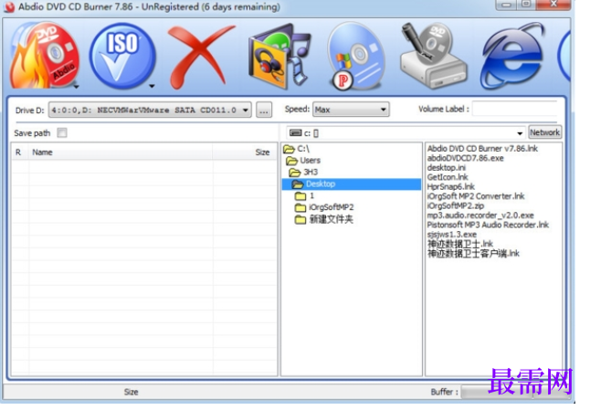Click the R column header
Image resolution: width=590 pixels, height=410 pixels.
(18, 152)
